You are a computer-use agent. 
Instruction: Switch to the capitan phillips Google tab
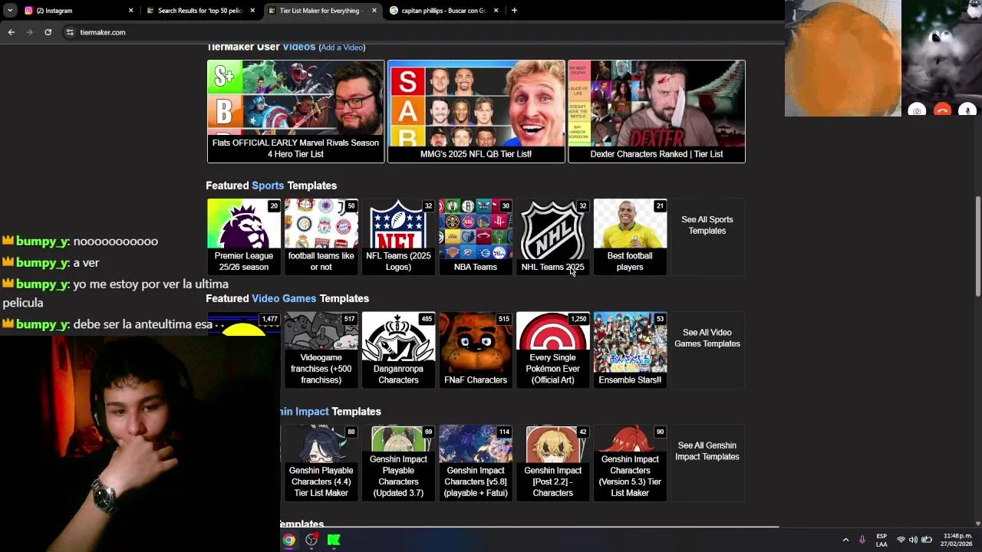click(x=443, y=11)
